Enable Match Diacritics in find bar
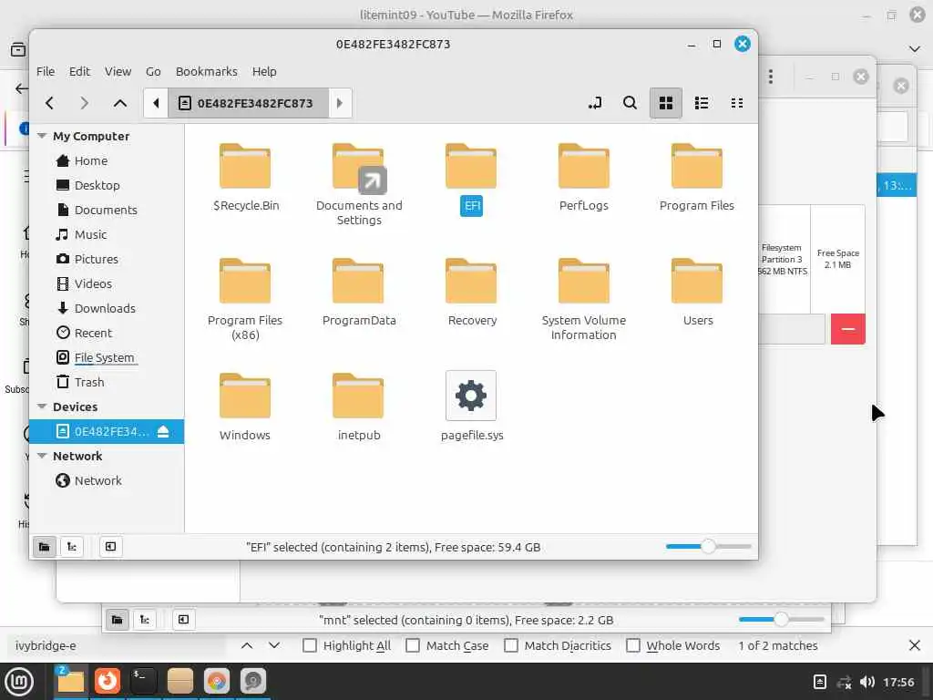This screenshot has width=933, height=700. [x=511, y=645]
